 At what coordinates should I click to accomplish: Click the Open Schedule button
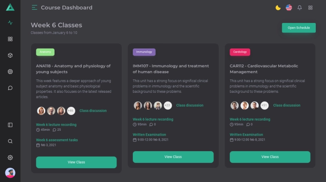click(299, 28)
